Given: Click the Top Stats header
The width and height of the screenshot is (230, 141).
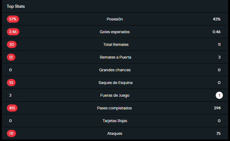Looking at the screenshot, I should (x=16, y=6).
